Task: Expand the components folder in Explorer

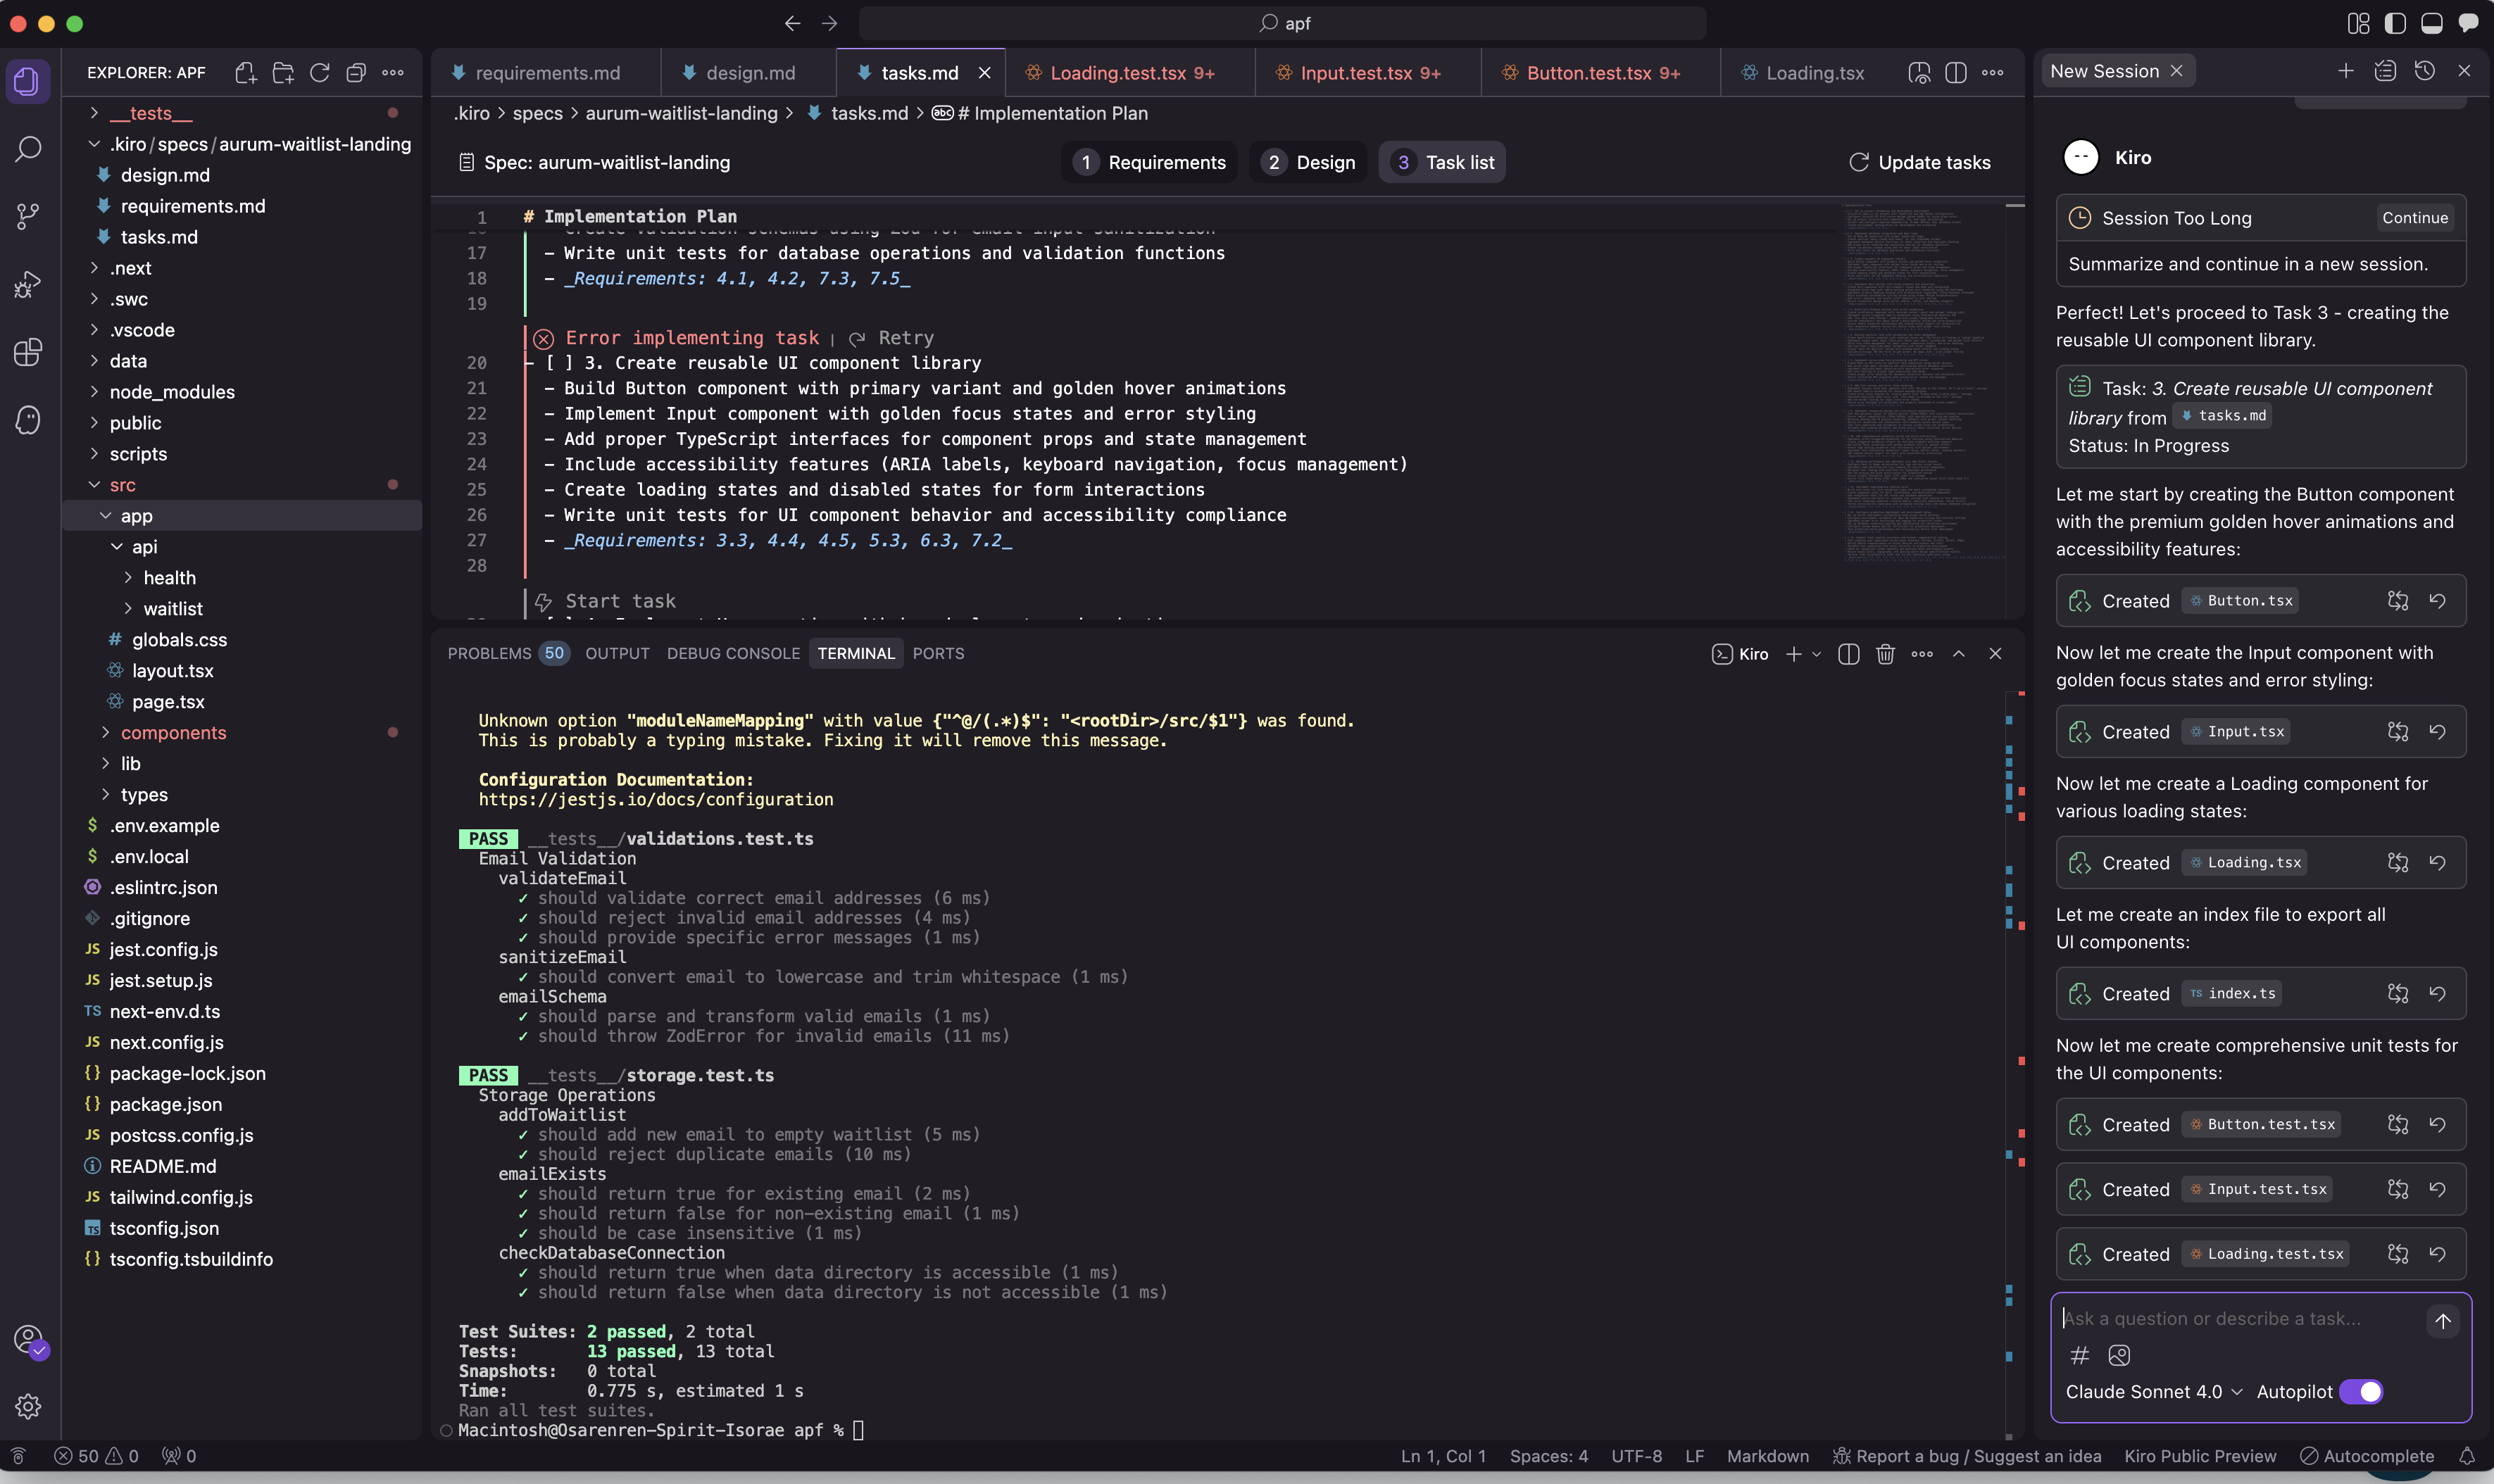Action: [x=173, y=733]
